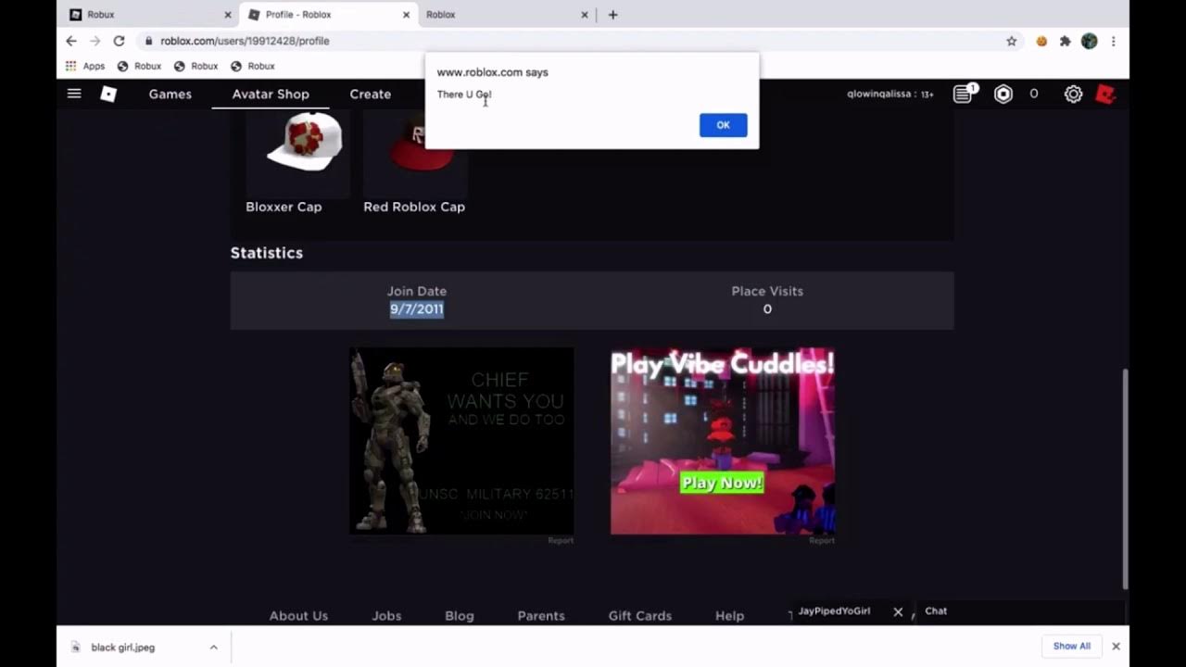Screen dimensions: 1186x667
Task: Click the page vertical scrollbar
Action: tap(1126, 478)
